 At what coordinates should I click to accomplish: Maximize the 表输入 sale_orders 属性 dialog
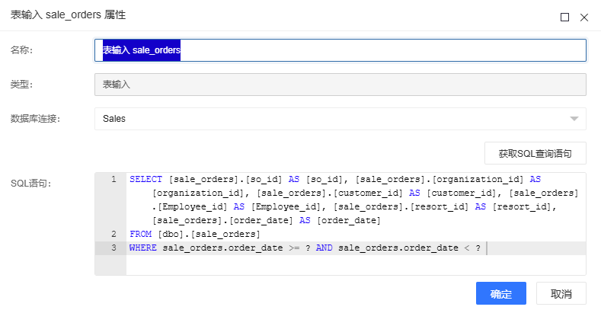tap(564, 18)
